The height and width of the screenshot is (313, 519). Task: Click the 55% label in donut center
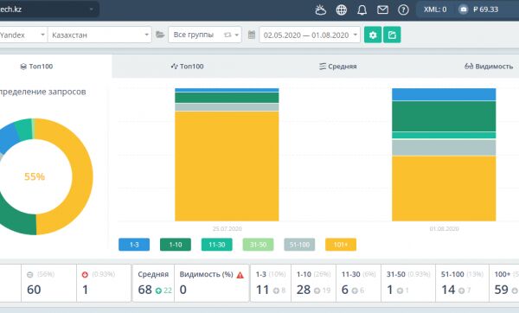click(x=35, y=176)
